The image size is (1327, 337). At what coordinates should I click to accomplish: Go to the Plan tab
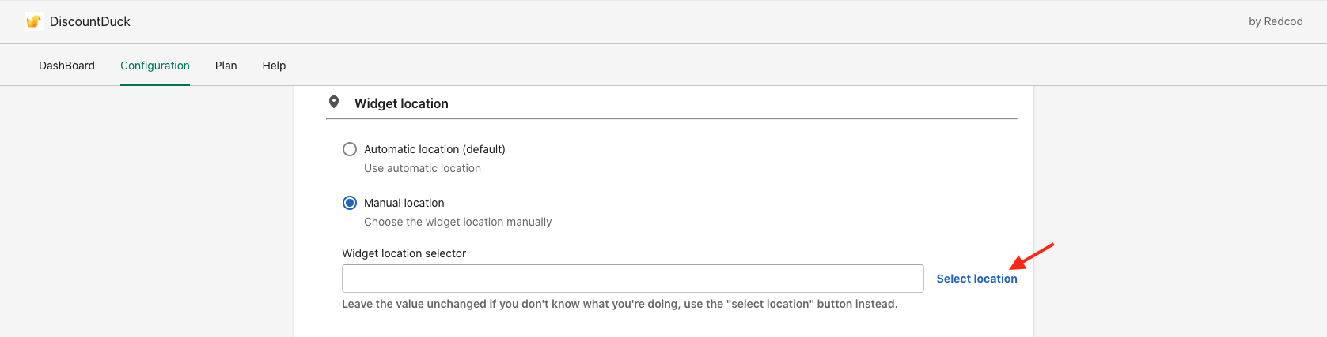[226, 66]
